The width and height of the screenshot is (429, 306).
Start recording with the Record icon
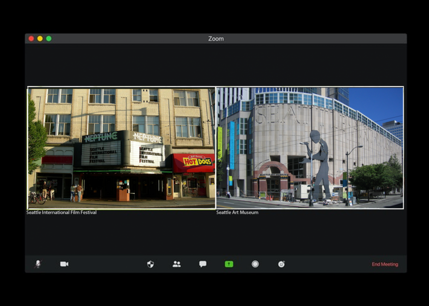coord(255,264)
